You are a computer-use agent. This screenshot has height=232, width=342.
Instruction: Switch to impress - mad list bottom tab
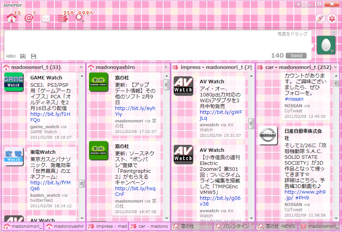click(107, 226)
